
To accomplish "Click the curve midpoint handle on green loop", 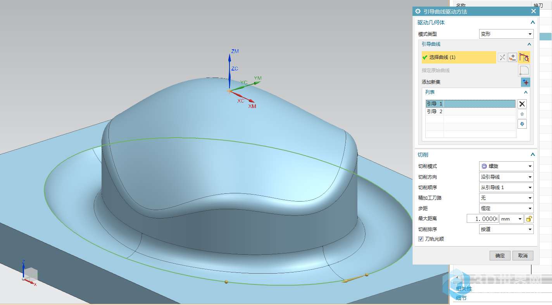I will [x=226, y=282].
